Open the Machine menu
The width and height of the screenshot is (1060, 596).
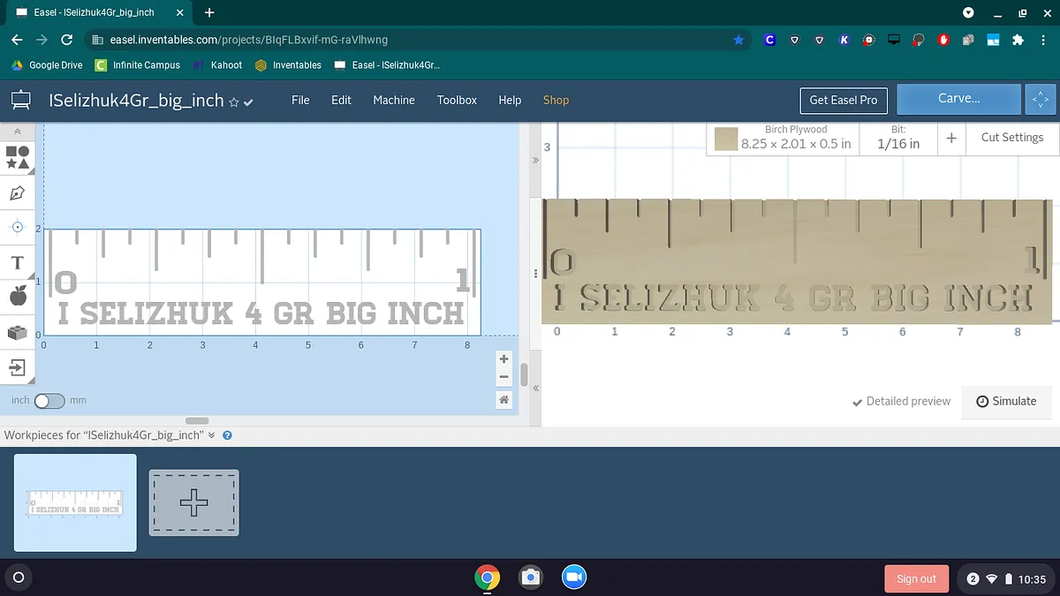pyautogui.click(x=394, y=100)
